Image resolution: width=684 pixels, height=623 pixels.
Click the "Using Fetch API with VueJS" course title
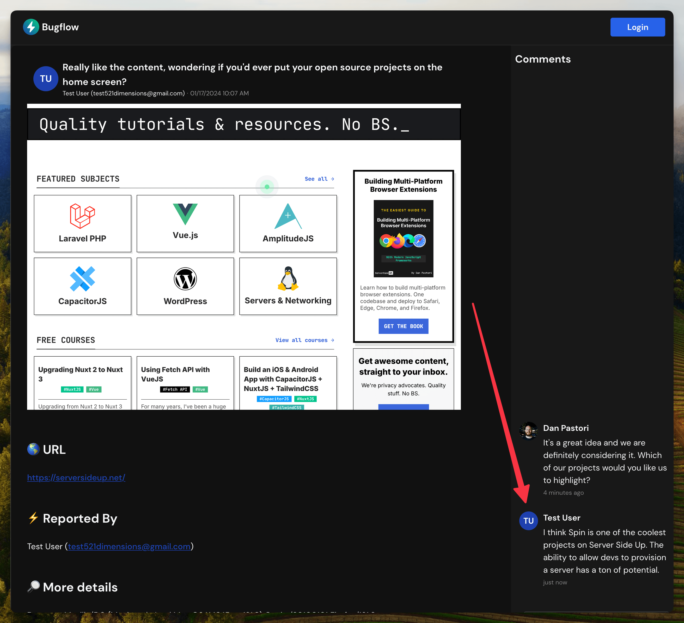[175, 374]
